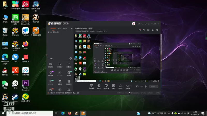Open the feedback message icon in title bar
207x116 pixels.
click(x=139, y=24)
